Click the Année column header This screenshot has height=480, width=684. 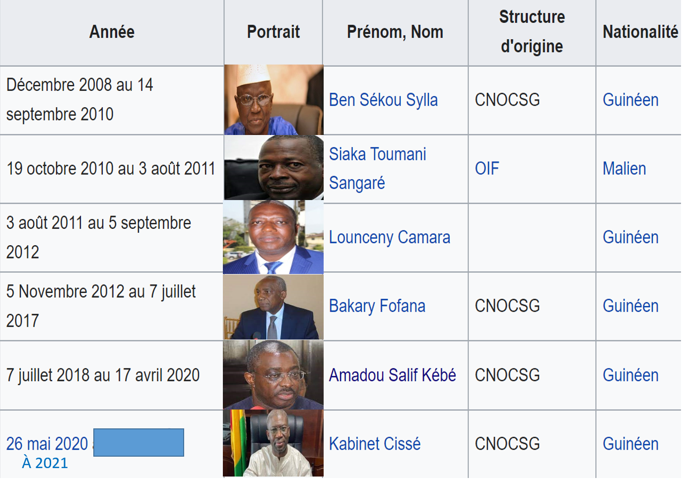click(x=112, y=32)
